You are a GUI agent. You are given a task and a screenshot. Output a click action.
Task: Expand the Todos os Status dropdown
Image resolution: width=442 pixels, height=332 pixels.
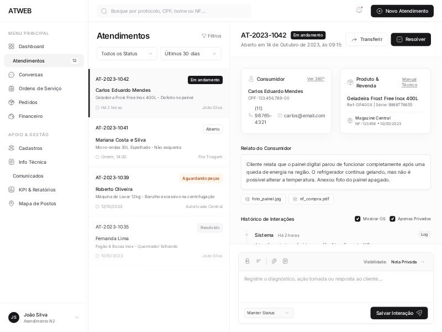[x=127, y=54]
